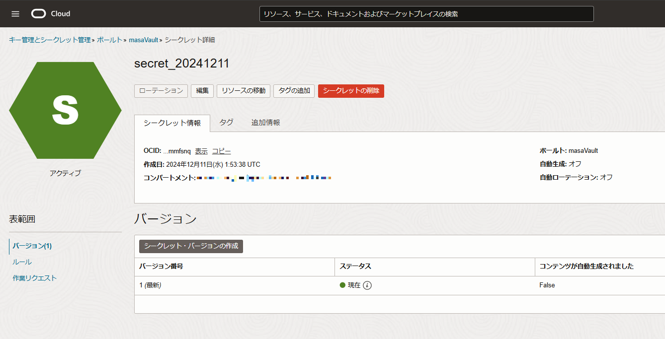Select バージョン(1) in the sidebar

pyautogui.click(x=32, y=246)
